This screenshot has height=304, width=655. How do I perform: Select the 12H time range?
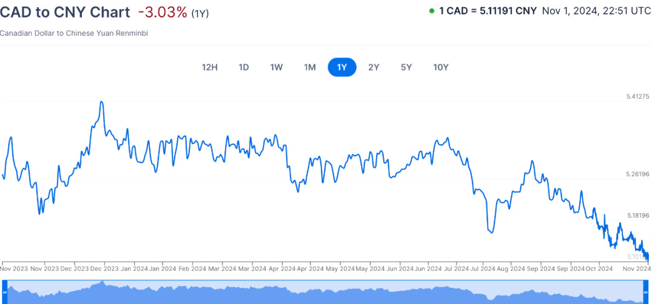pos(209,67)
